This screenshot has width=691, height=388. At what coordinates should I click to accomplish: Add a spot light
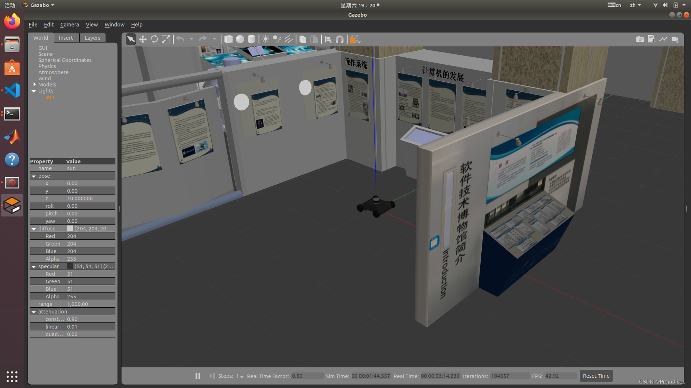point(277,39)
